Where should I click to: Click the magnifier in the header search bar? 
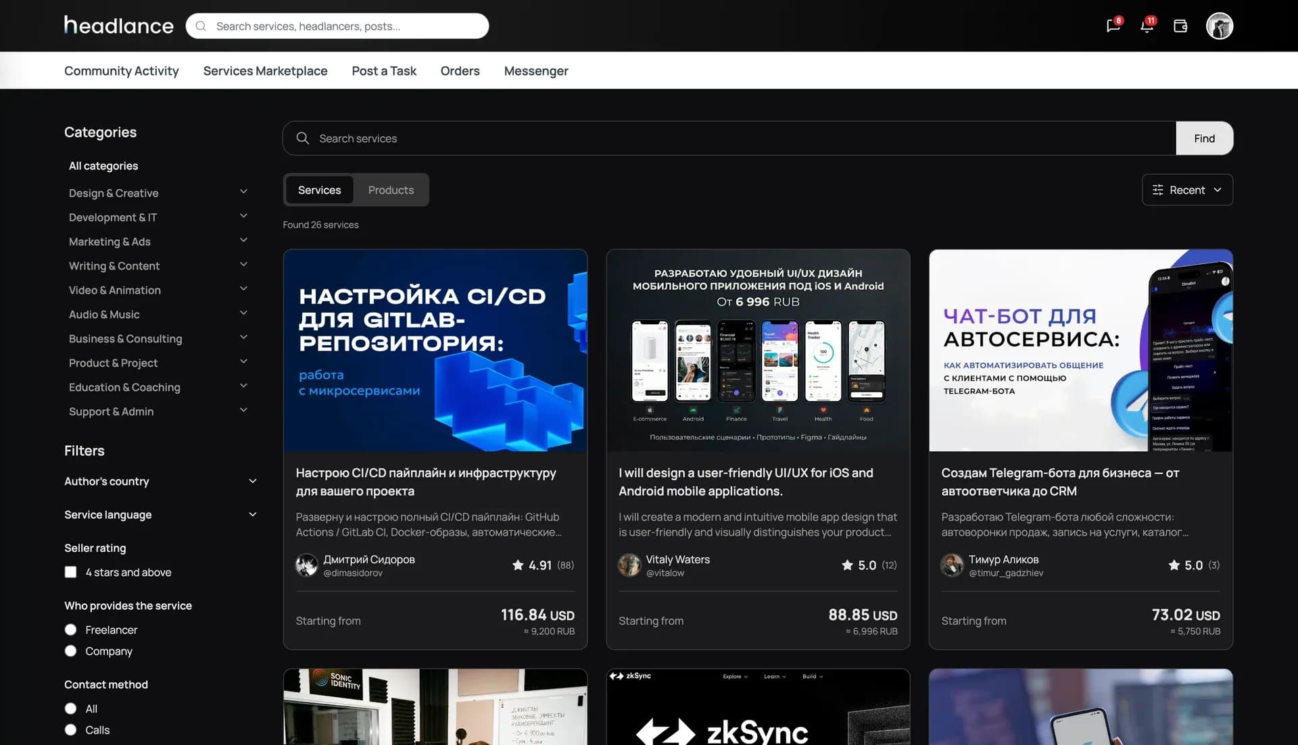point(200,26)
